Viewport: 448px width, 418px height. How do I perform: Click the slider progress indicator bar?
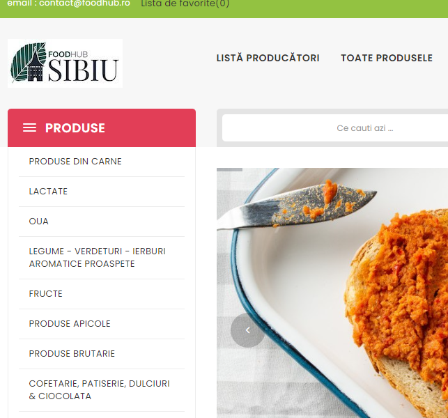point(229,170)
